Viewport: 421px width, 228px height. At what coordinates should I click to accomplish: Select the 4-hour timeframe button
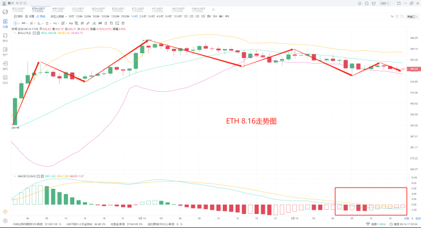coord(160,16)
